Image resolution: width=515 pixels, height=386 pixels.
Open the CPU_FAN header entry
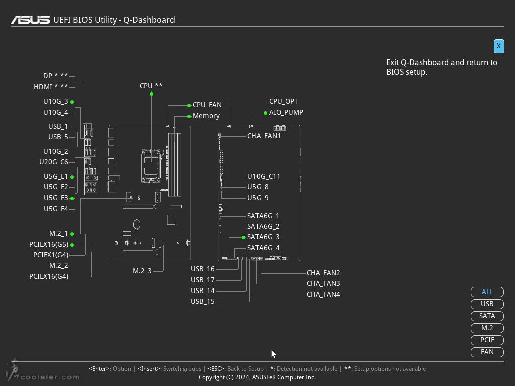207,105
